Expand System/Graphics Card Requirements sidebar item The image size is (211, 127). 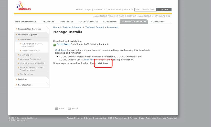[31, 69]
